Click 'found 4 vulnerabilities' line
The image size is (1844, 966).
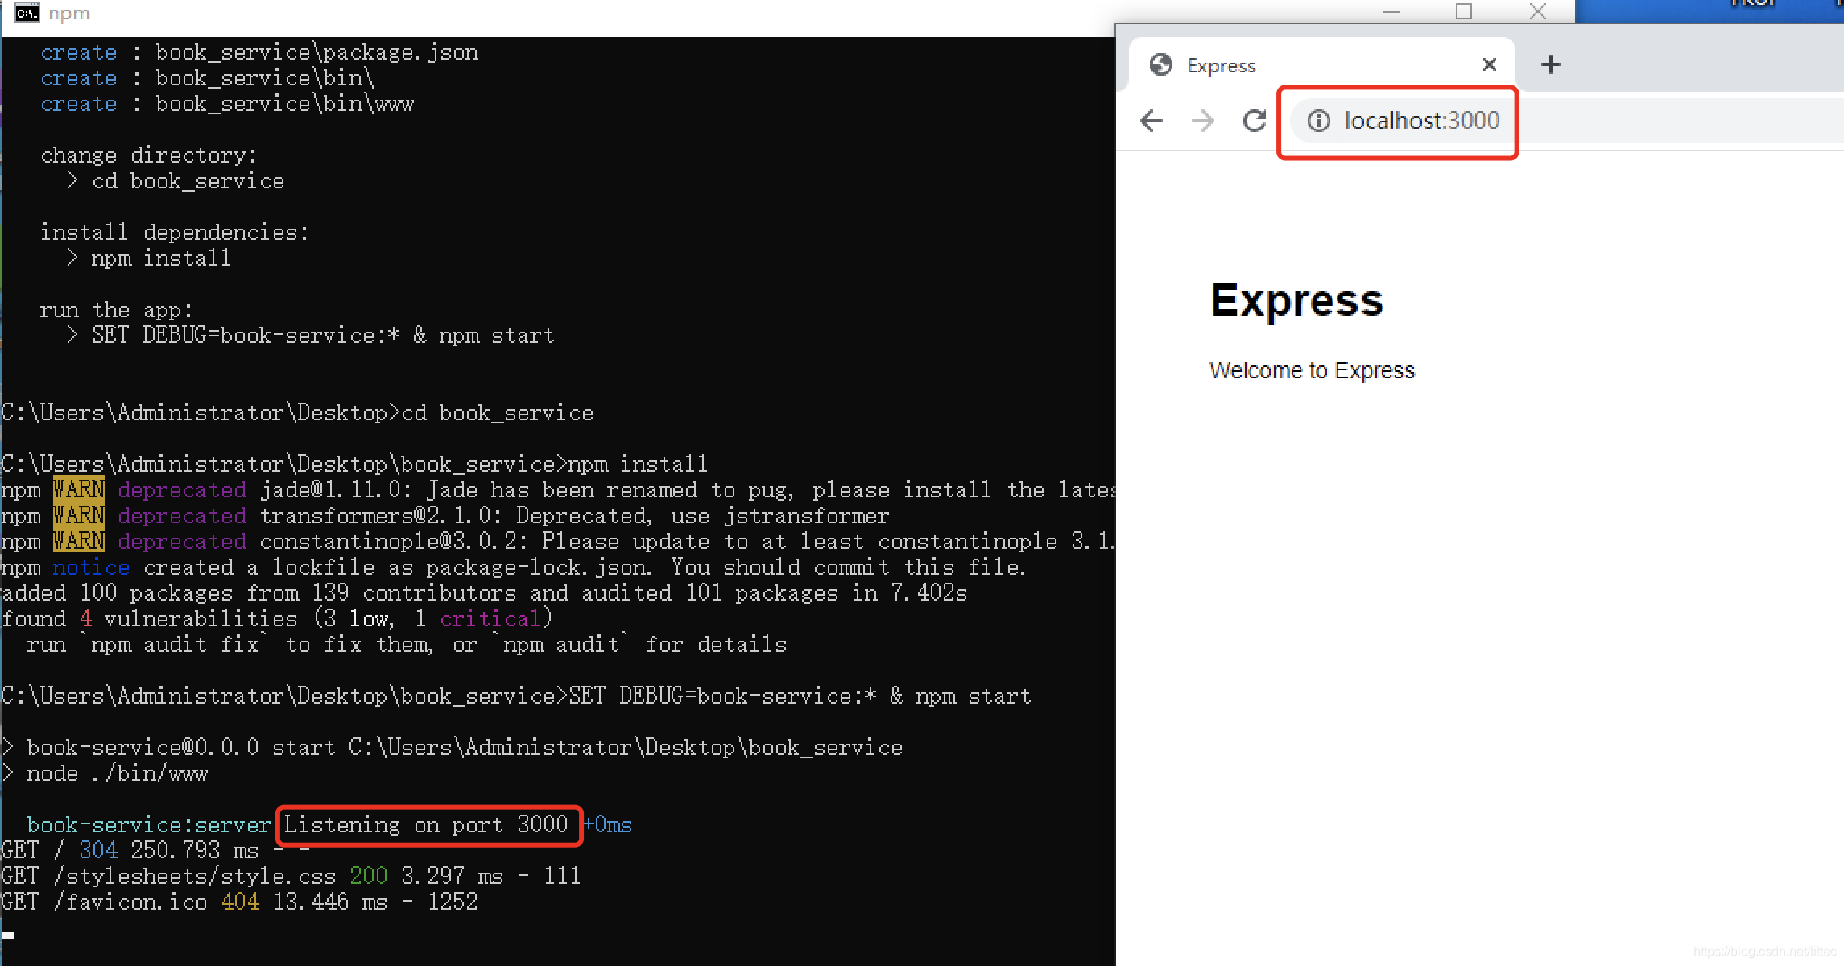277,619
